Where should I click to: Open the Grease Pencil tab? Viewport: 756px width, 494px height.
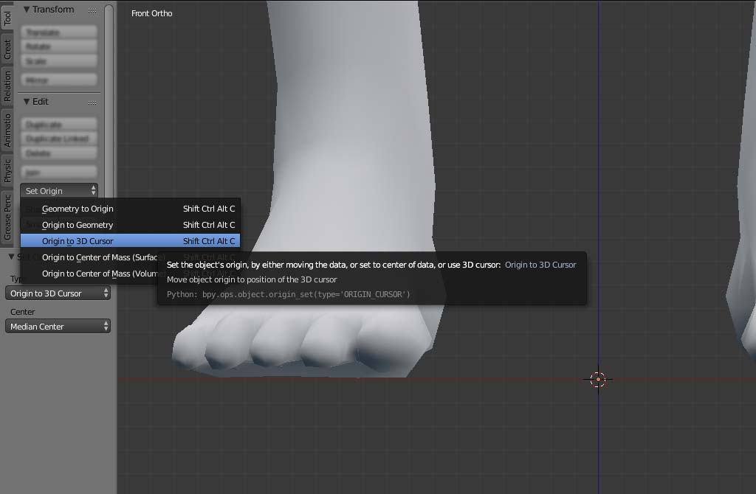(x=7, y=218)
